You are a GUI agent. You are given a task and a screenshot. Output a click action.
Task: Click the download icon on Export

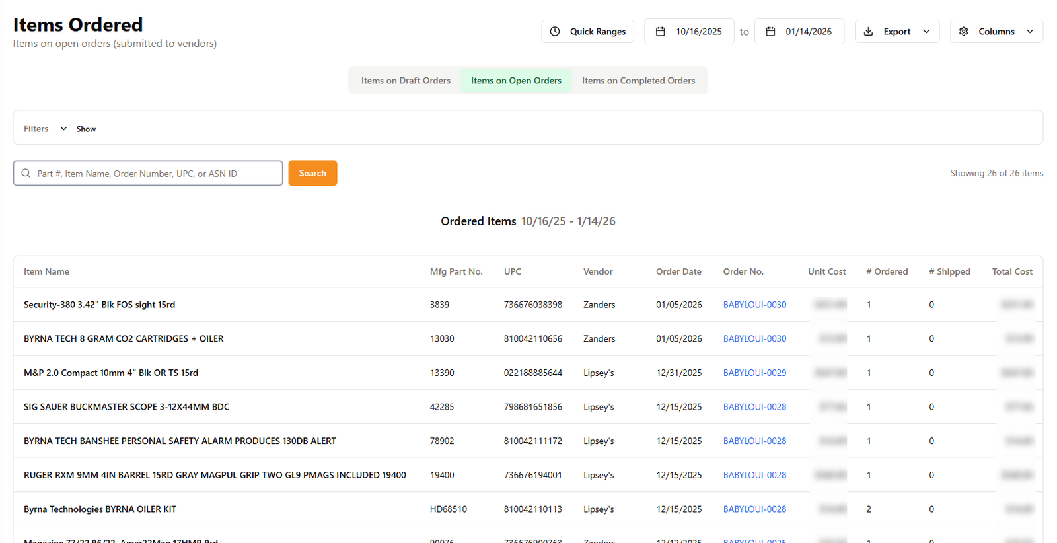pyautogui.click(x=869, y=32)
